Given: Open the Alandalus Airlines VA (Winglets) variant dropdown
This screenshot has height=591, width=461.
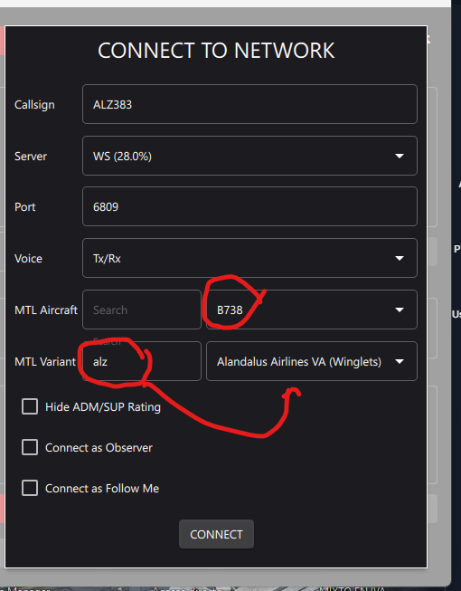Looking at the screenshot, I should tap(312, 361).
